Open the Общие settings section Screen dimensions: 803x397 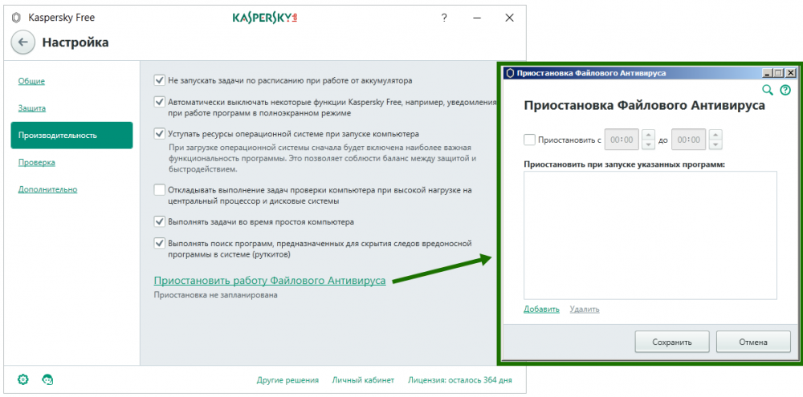[31, 81]
